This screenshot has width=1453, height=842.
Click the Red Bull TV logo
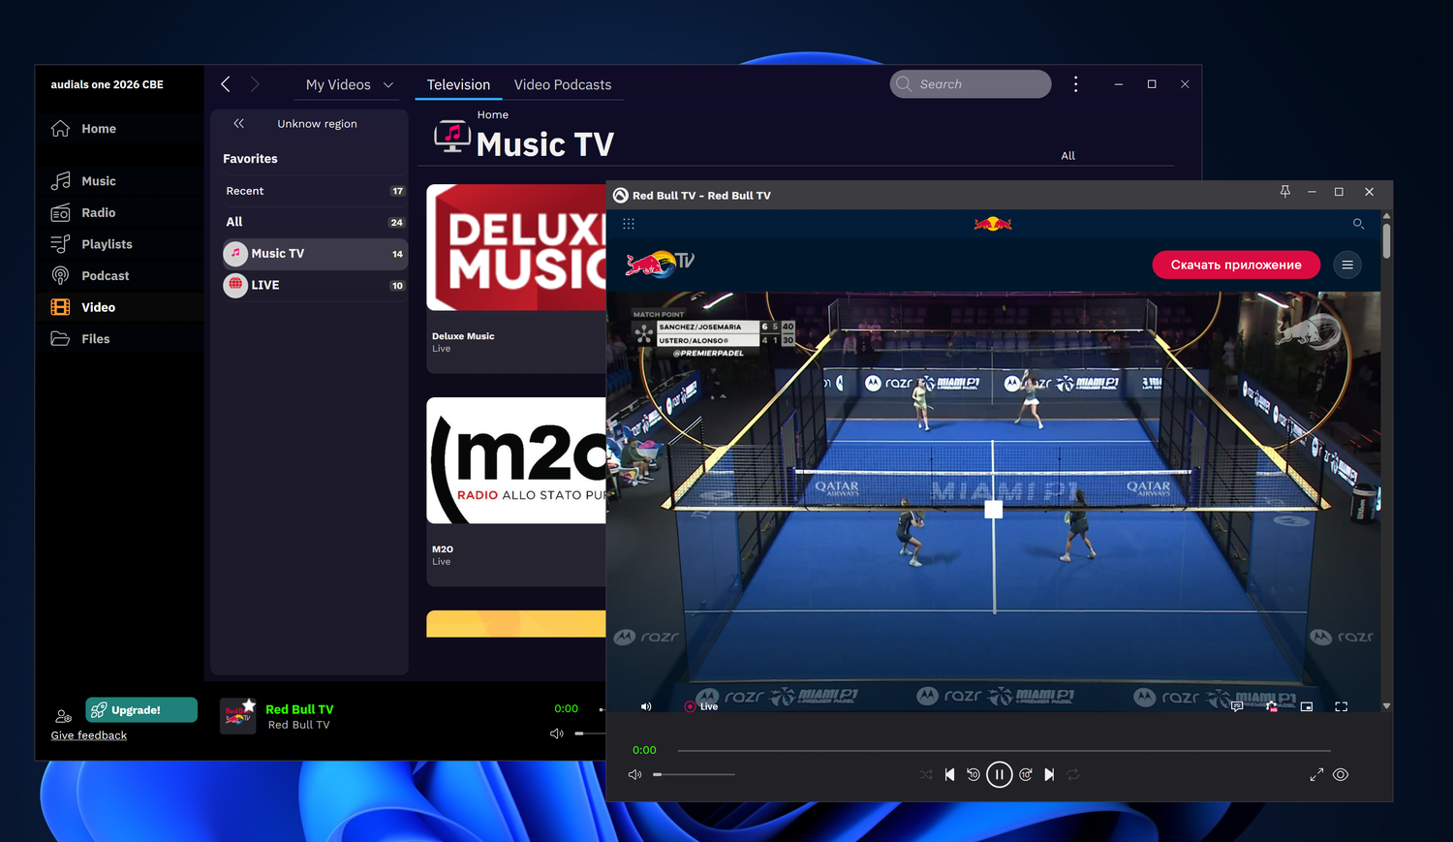tap(660, 264)
